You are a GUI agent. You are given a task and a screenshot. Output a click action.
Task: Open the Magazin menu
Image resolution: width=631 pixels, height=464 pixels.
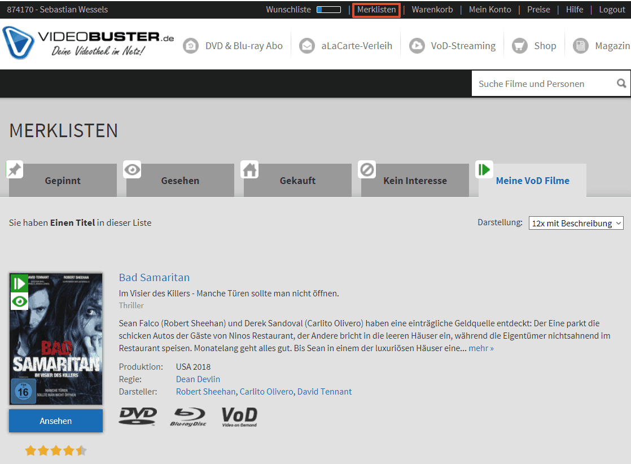click(x=612, y=46)
